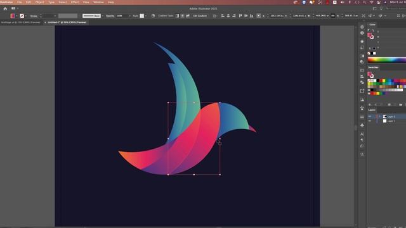Open the Stroke weight dropdown
The image size is (406, 228).
[x=55, y=16]
